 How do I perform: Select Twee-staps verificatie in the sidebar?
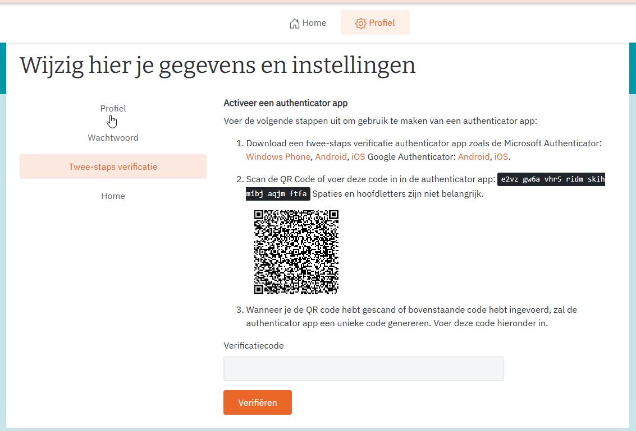tap(113, 166)
